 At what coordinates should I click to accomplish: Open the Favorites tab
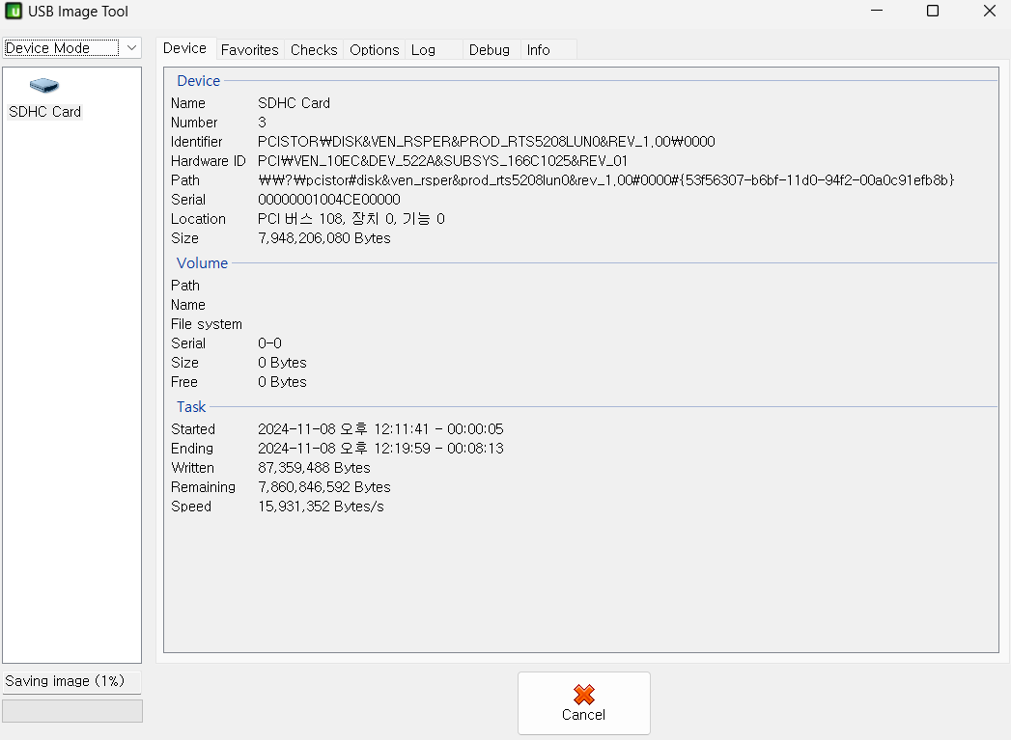pos(249,49)
